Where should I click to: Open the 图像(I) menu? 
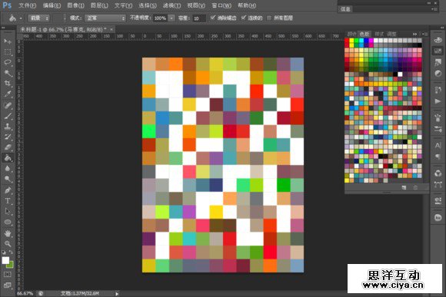pos(75,5)
